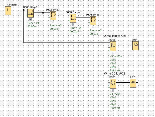
Task: Select the I1 Start input block
Action: 8,11
